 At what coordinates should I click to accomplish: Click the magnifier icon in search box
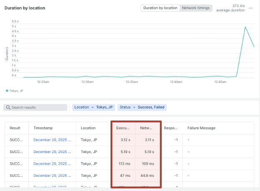coord(8,108)
